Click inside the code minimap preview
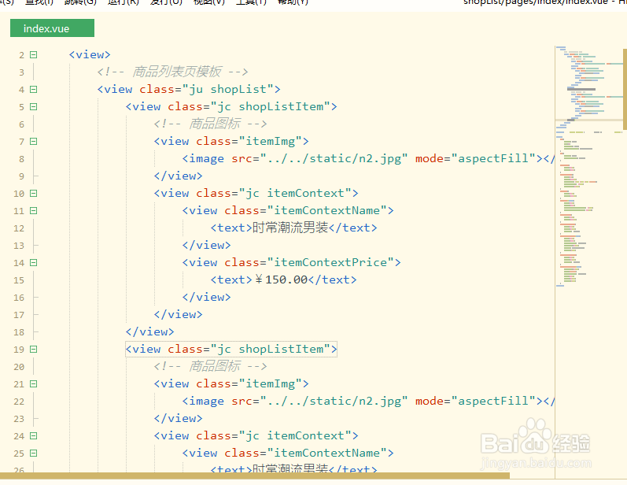The height and width of the screenshot is (485, 627). pos(588,168)
